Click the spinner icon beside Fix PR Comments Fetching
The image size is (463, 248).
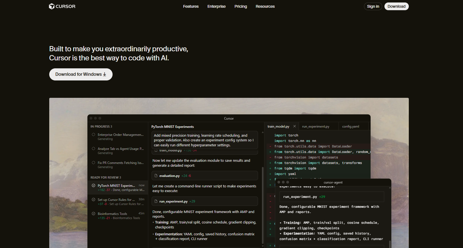[93, 163]
